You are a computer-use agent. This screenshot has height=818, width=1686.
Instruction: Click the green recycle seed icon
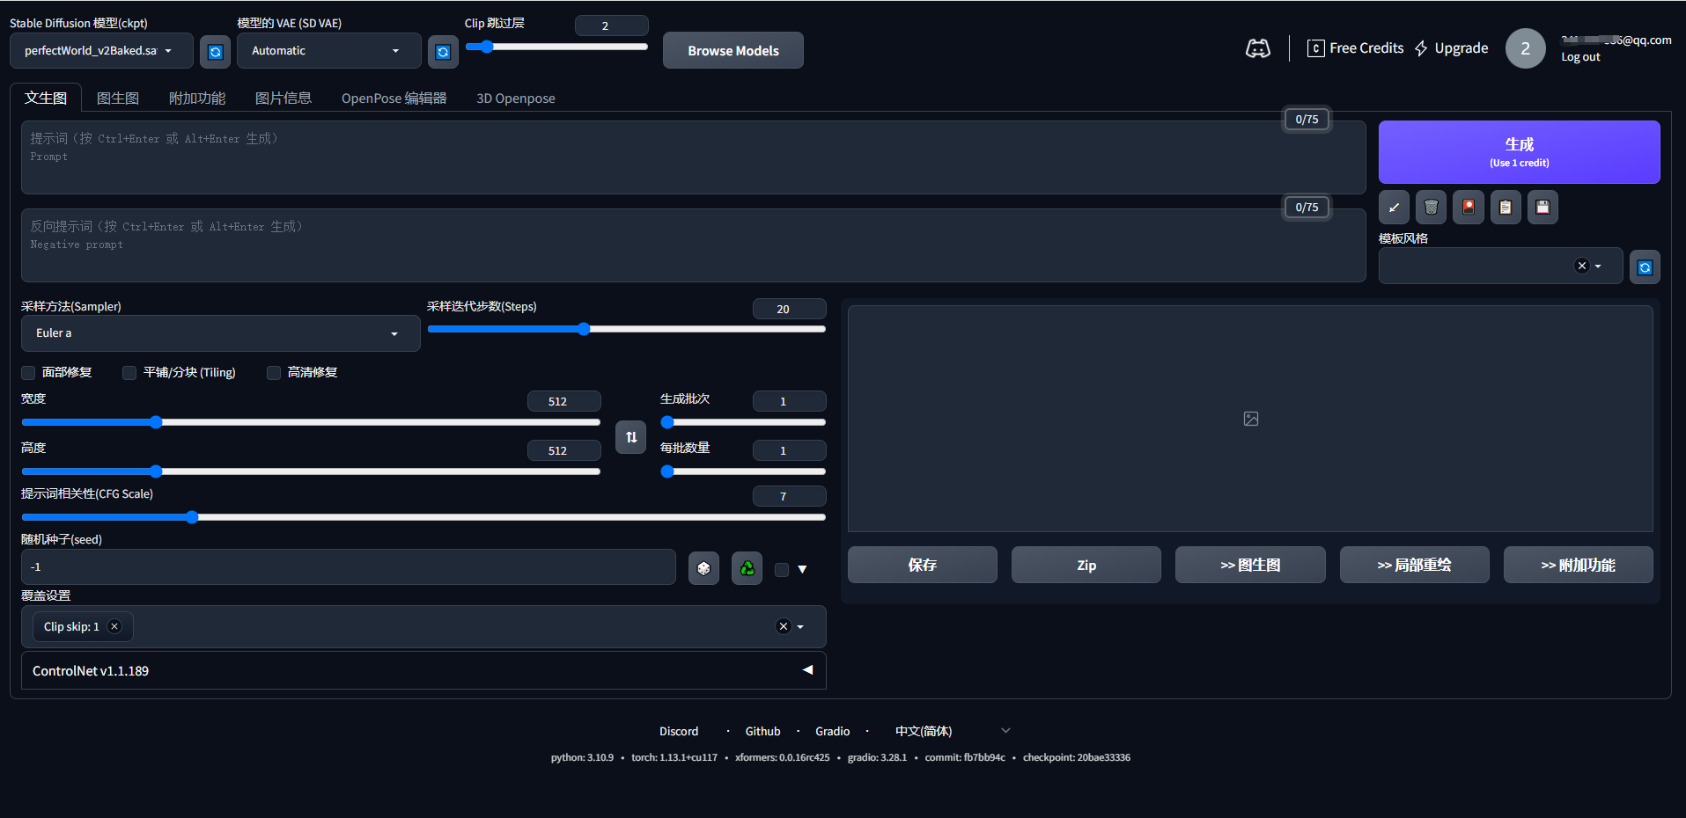(x=747, y=568)
